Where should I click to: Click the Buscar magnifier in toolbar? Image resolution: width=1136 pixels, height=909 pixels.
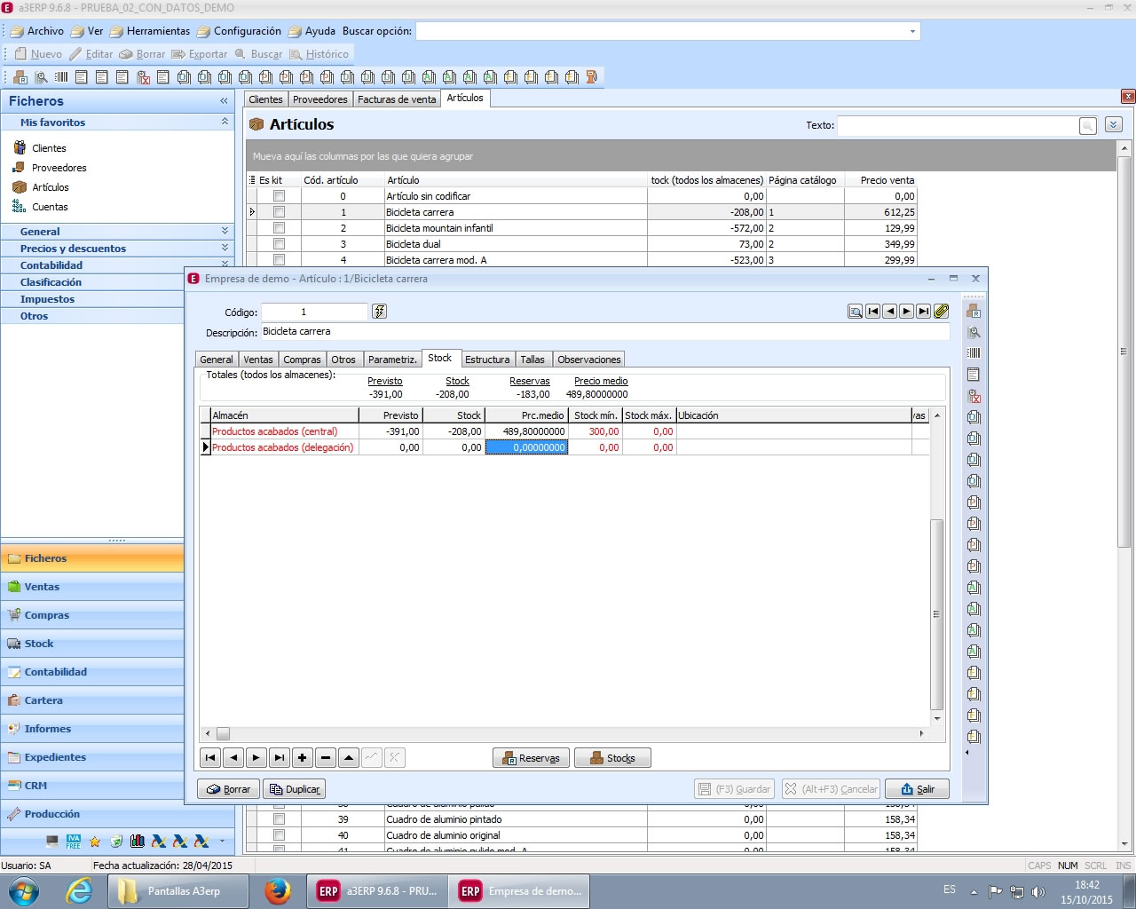click(240, 54)
